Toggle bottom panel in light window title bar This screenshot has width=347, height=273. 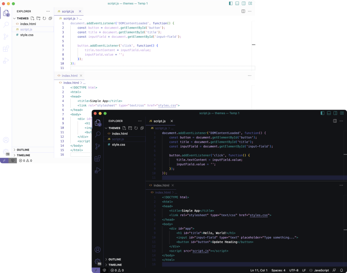[237, 3]
